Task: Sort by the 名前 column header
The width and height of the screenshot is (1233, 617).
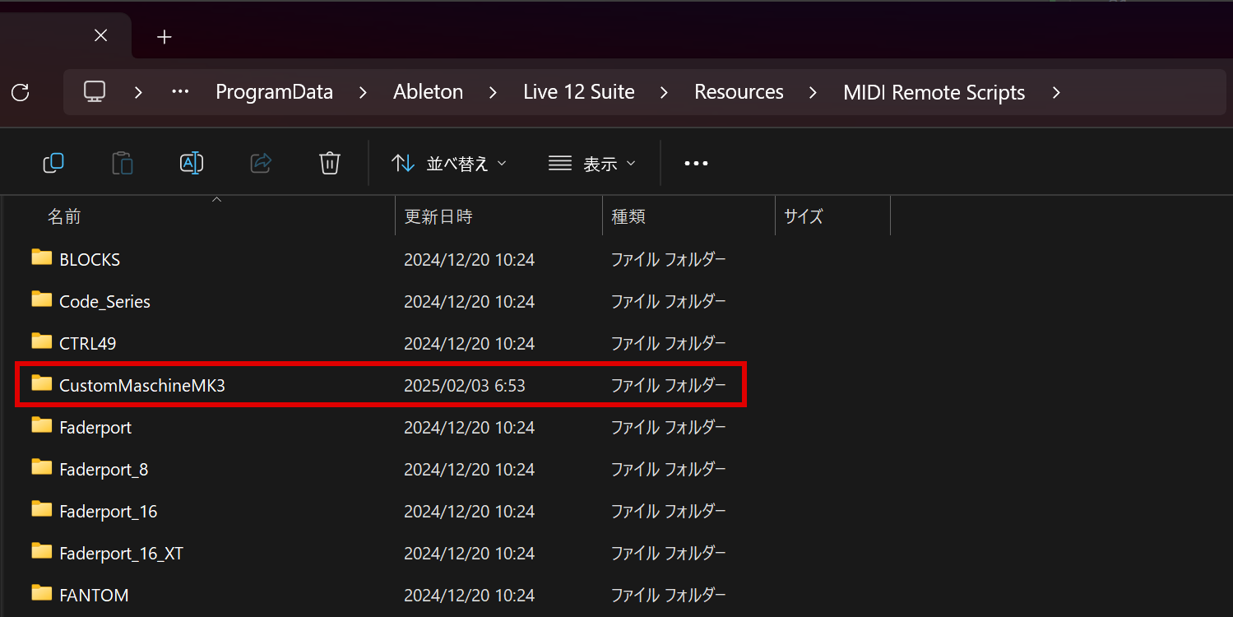Action: click(x=64, y=216)
